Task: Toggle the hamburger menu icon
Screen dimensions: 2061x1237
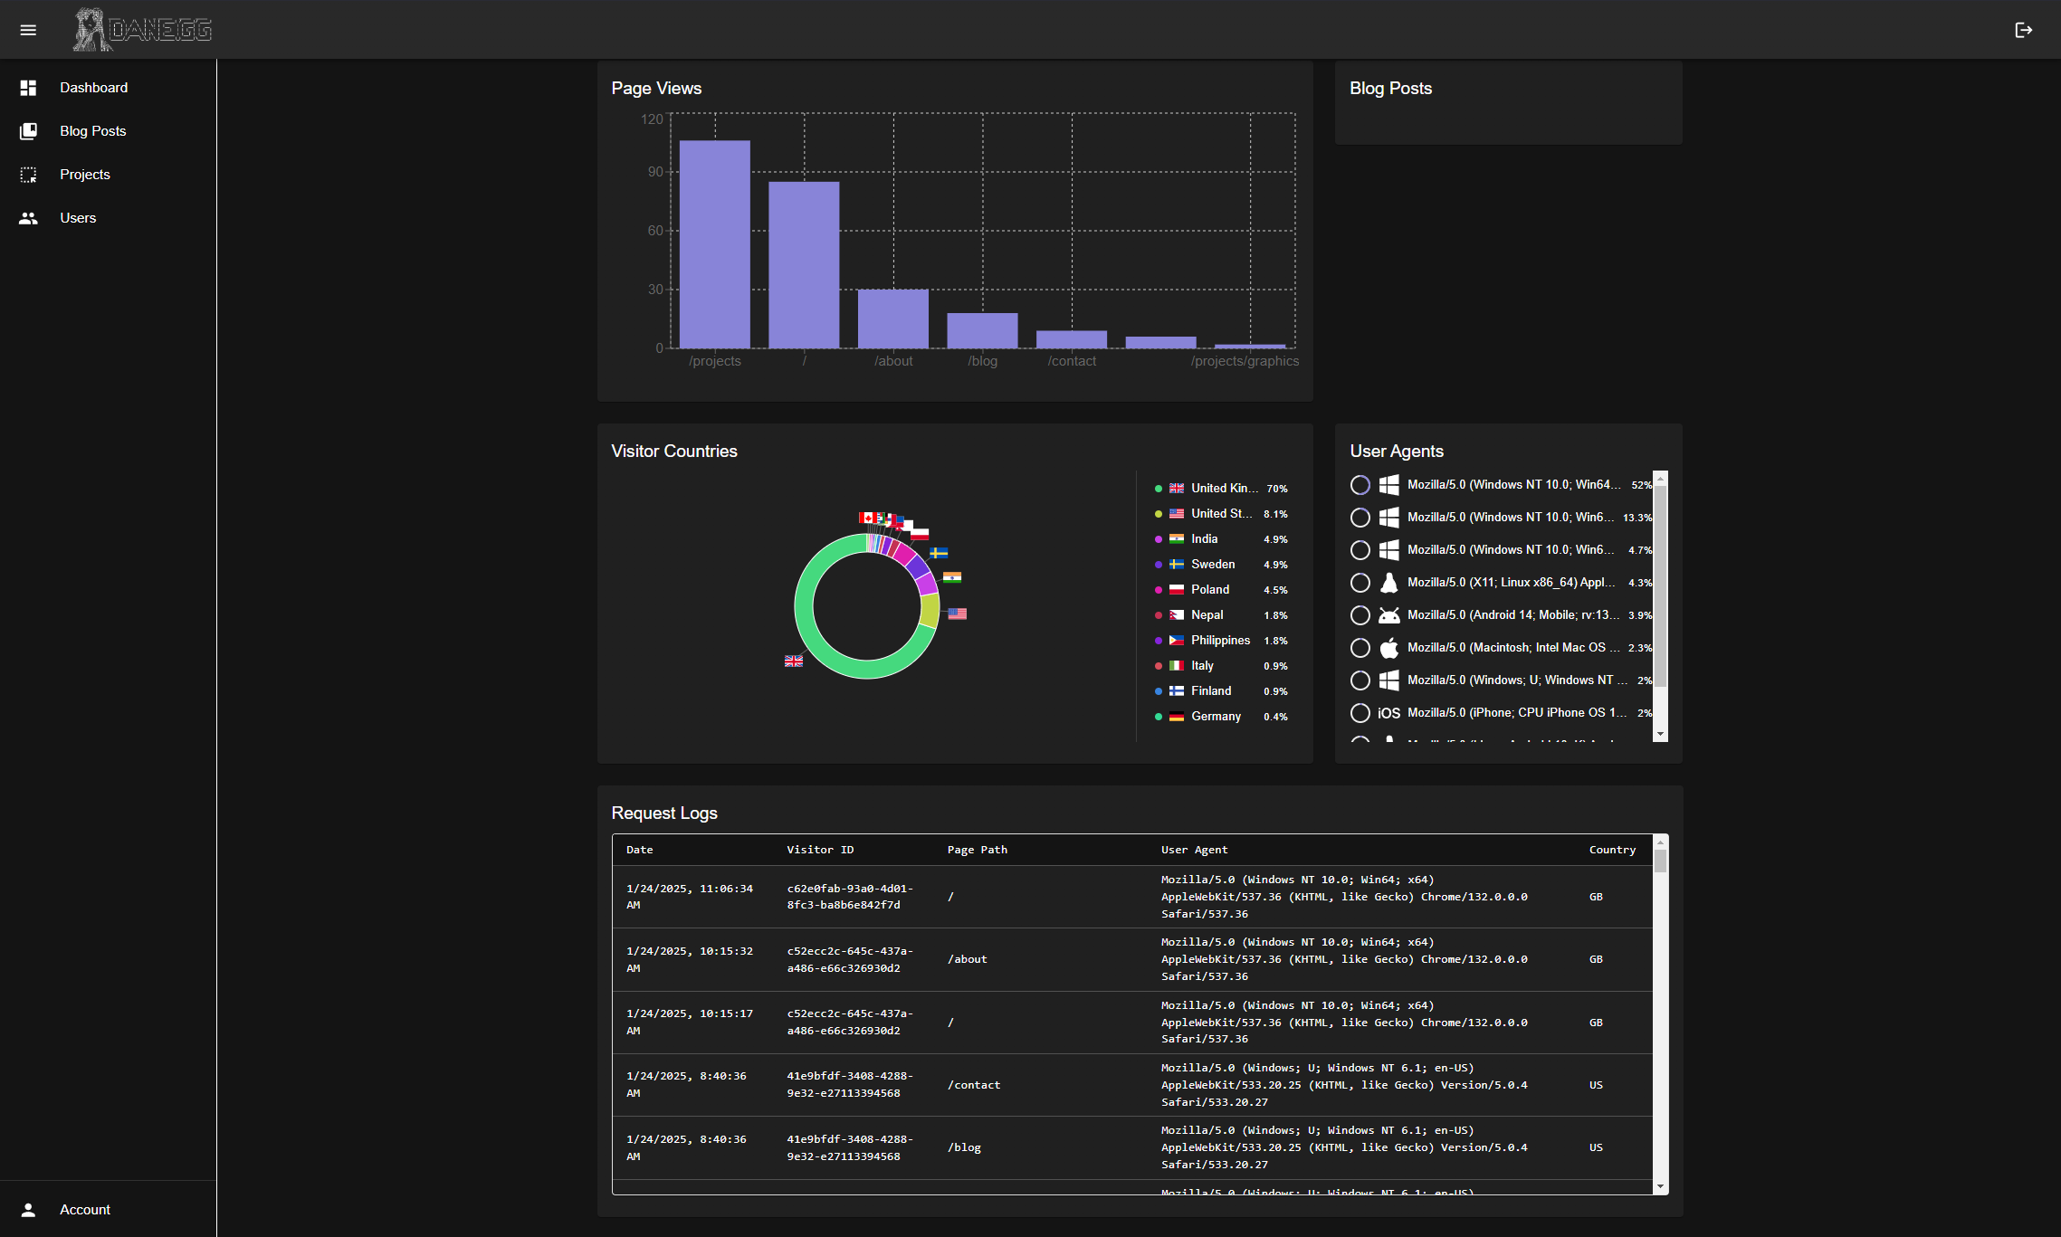Action: 28,30
